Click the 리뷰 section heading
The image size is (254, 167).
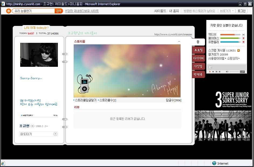pos(77,107)
